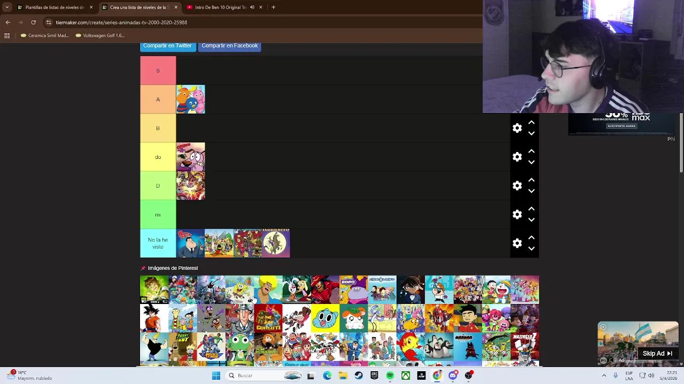Open Spotify from the taskbar
Screen dimensions: 684x384
(390, 375)
